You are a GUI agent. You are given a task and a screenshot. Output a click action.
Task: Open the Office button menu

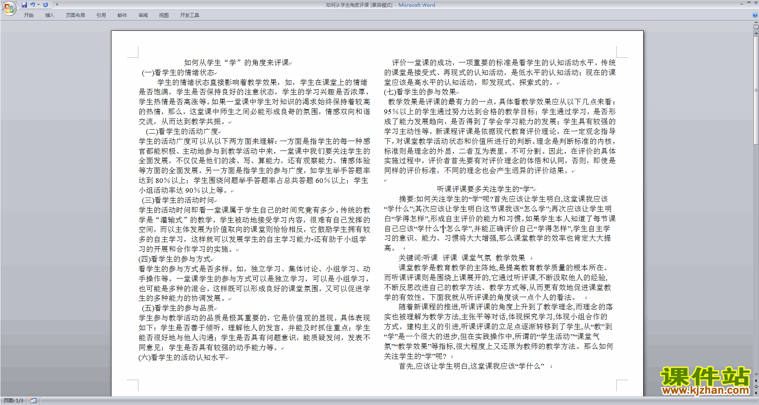(9, 8)
